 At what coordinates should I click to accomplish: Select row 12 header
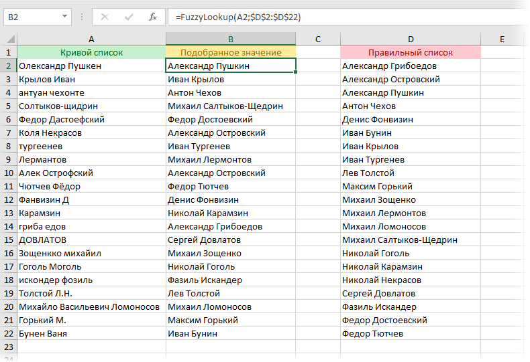(x=9, y=200)
